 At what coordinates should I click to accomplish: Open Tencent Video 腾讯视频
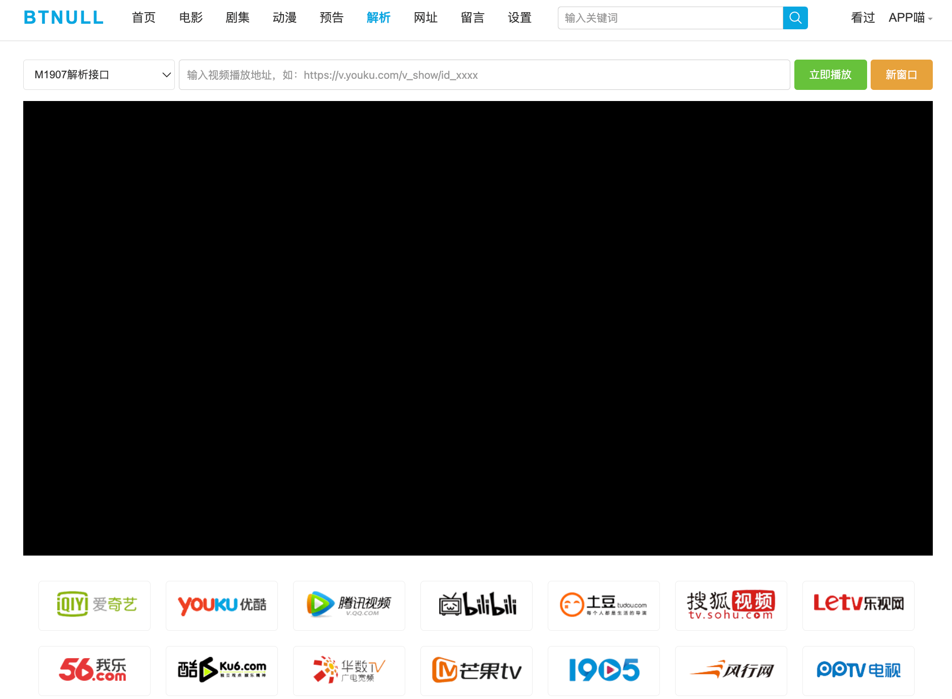point(349,605)
